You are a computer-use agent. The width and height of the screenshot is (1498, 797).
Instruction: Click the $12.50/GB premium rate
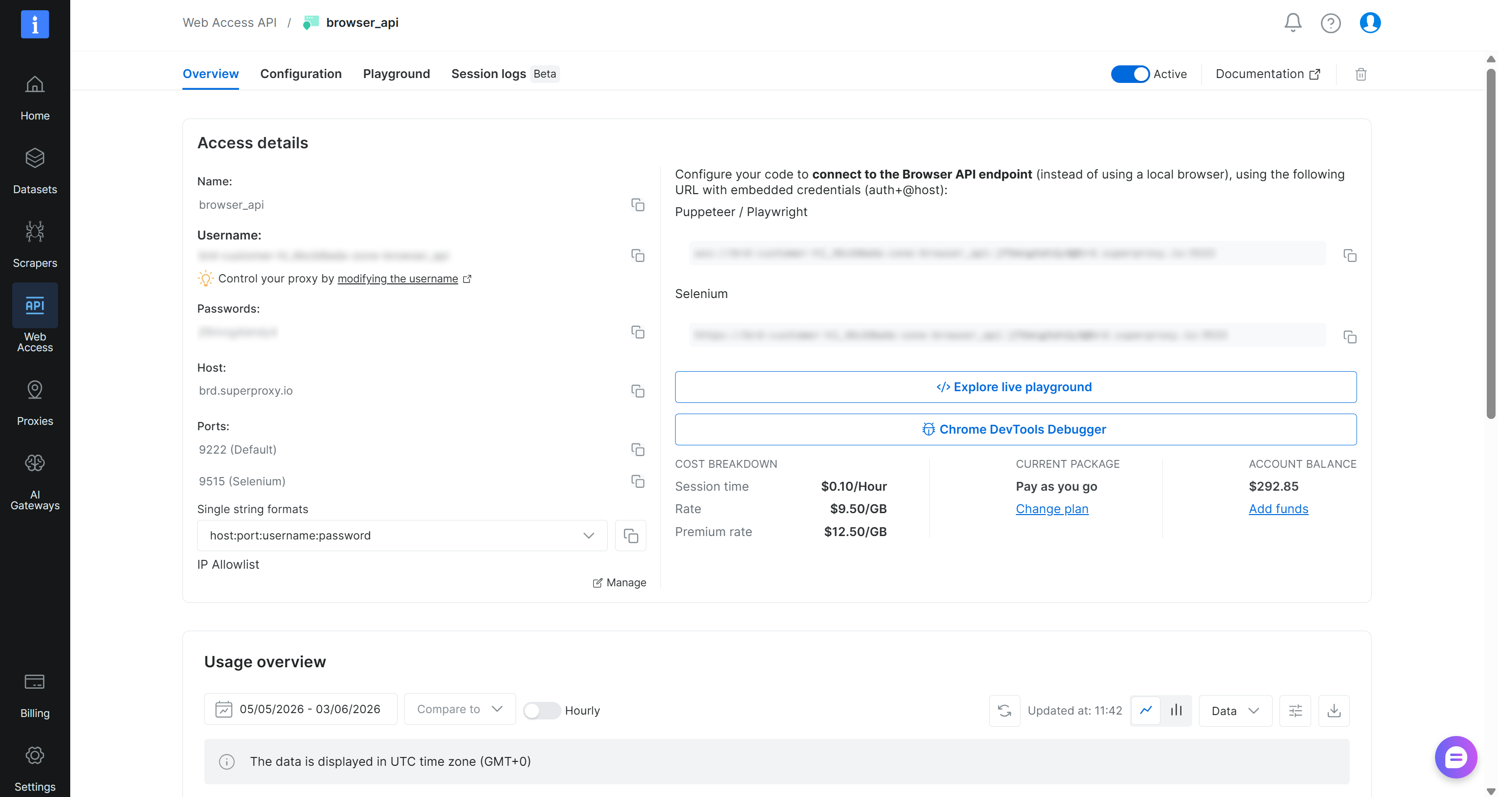pos(855,531)
